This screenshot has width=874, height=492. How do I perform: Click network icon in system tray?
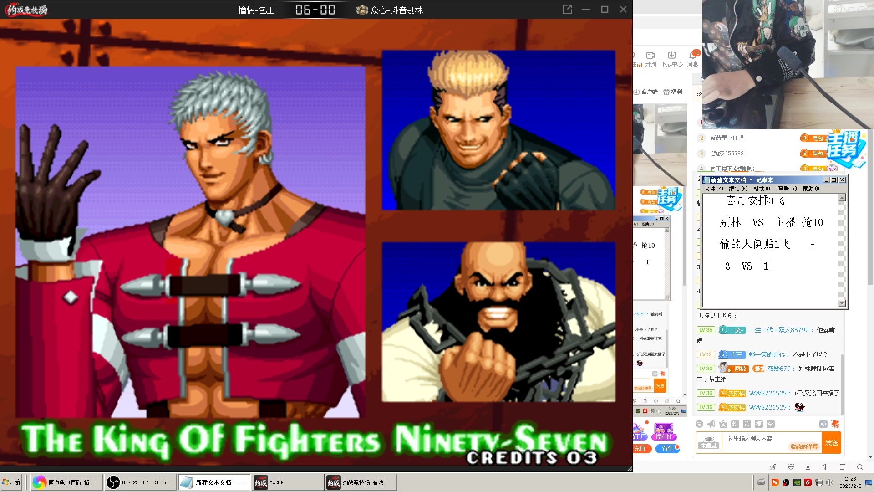[x=818, y=482]
